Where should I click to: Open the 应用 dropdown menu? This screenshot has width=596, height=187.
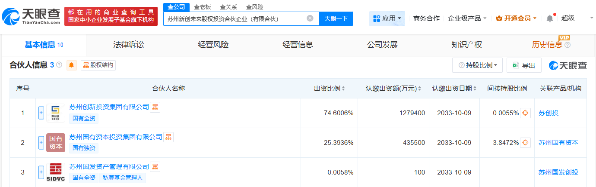(387, 18)
